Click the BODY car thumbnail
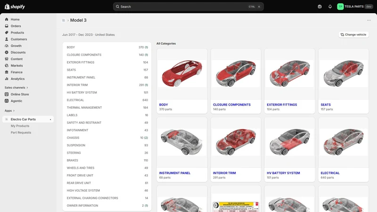 click(x=182, y=73)
